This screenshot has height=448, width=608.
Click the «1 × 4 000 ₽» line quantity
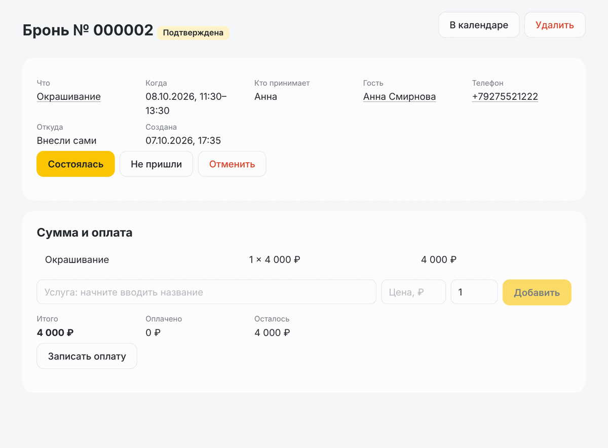pyautogui.click(x=275, y=260)
